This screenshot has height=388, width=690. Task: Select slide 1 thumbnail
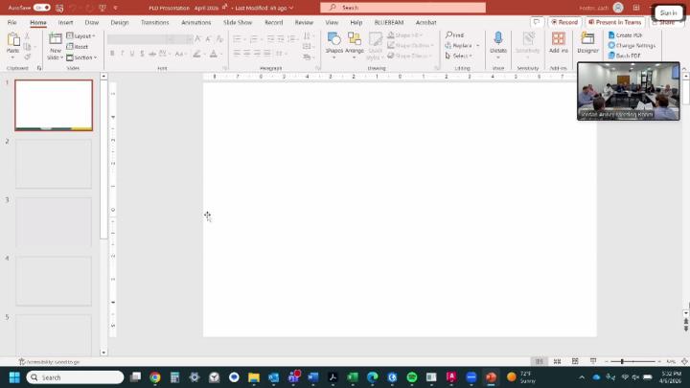coord(54,104)
